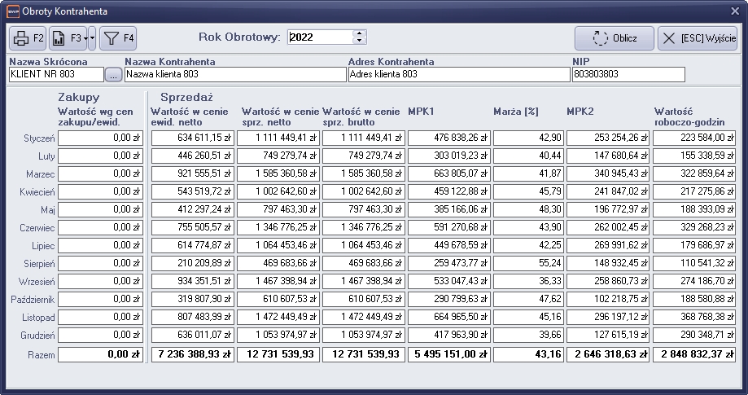
Task: Click the Nazwa Skrócona input field
Action: coord(55,75)
